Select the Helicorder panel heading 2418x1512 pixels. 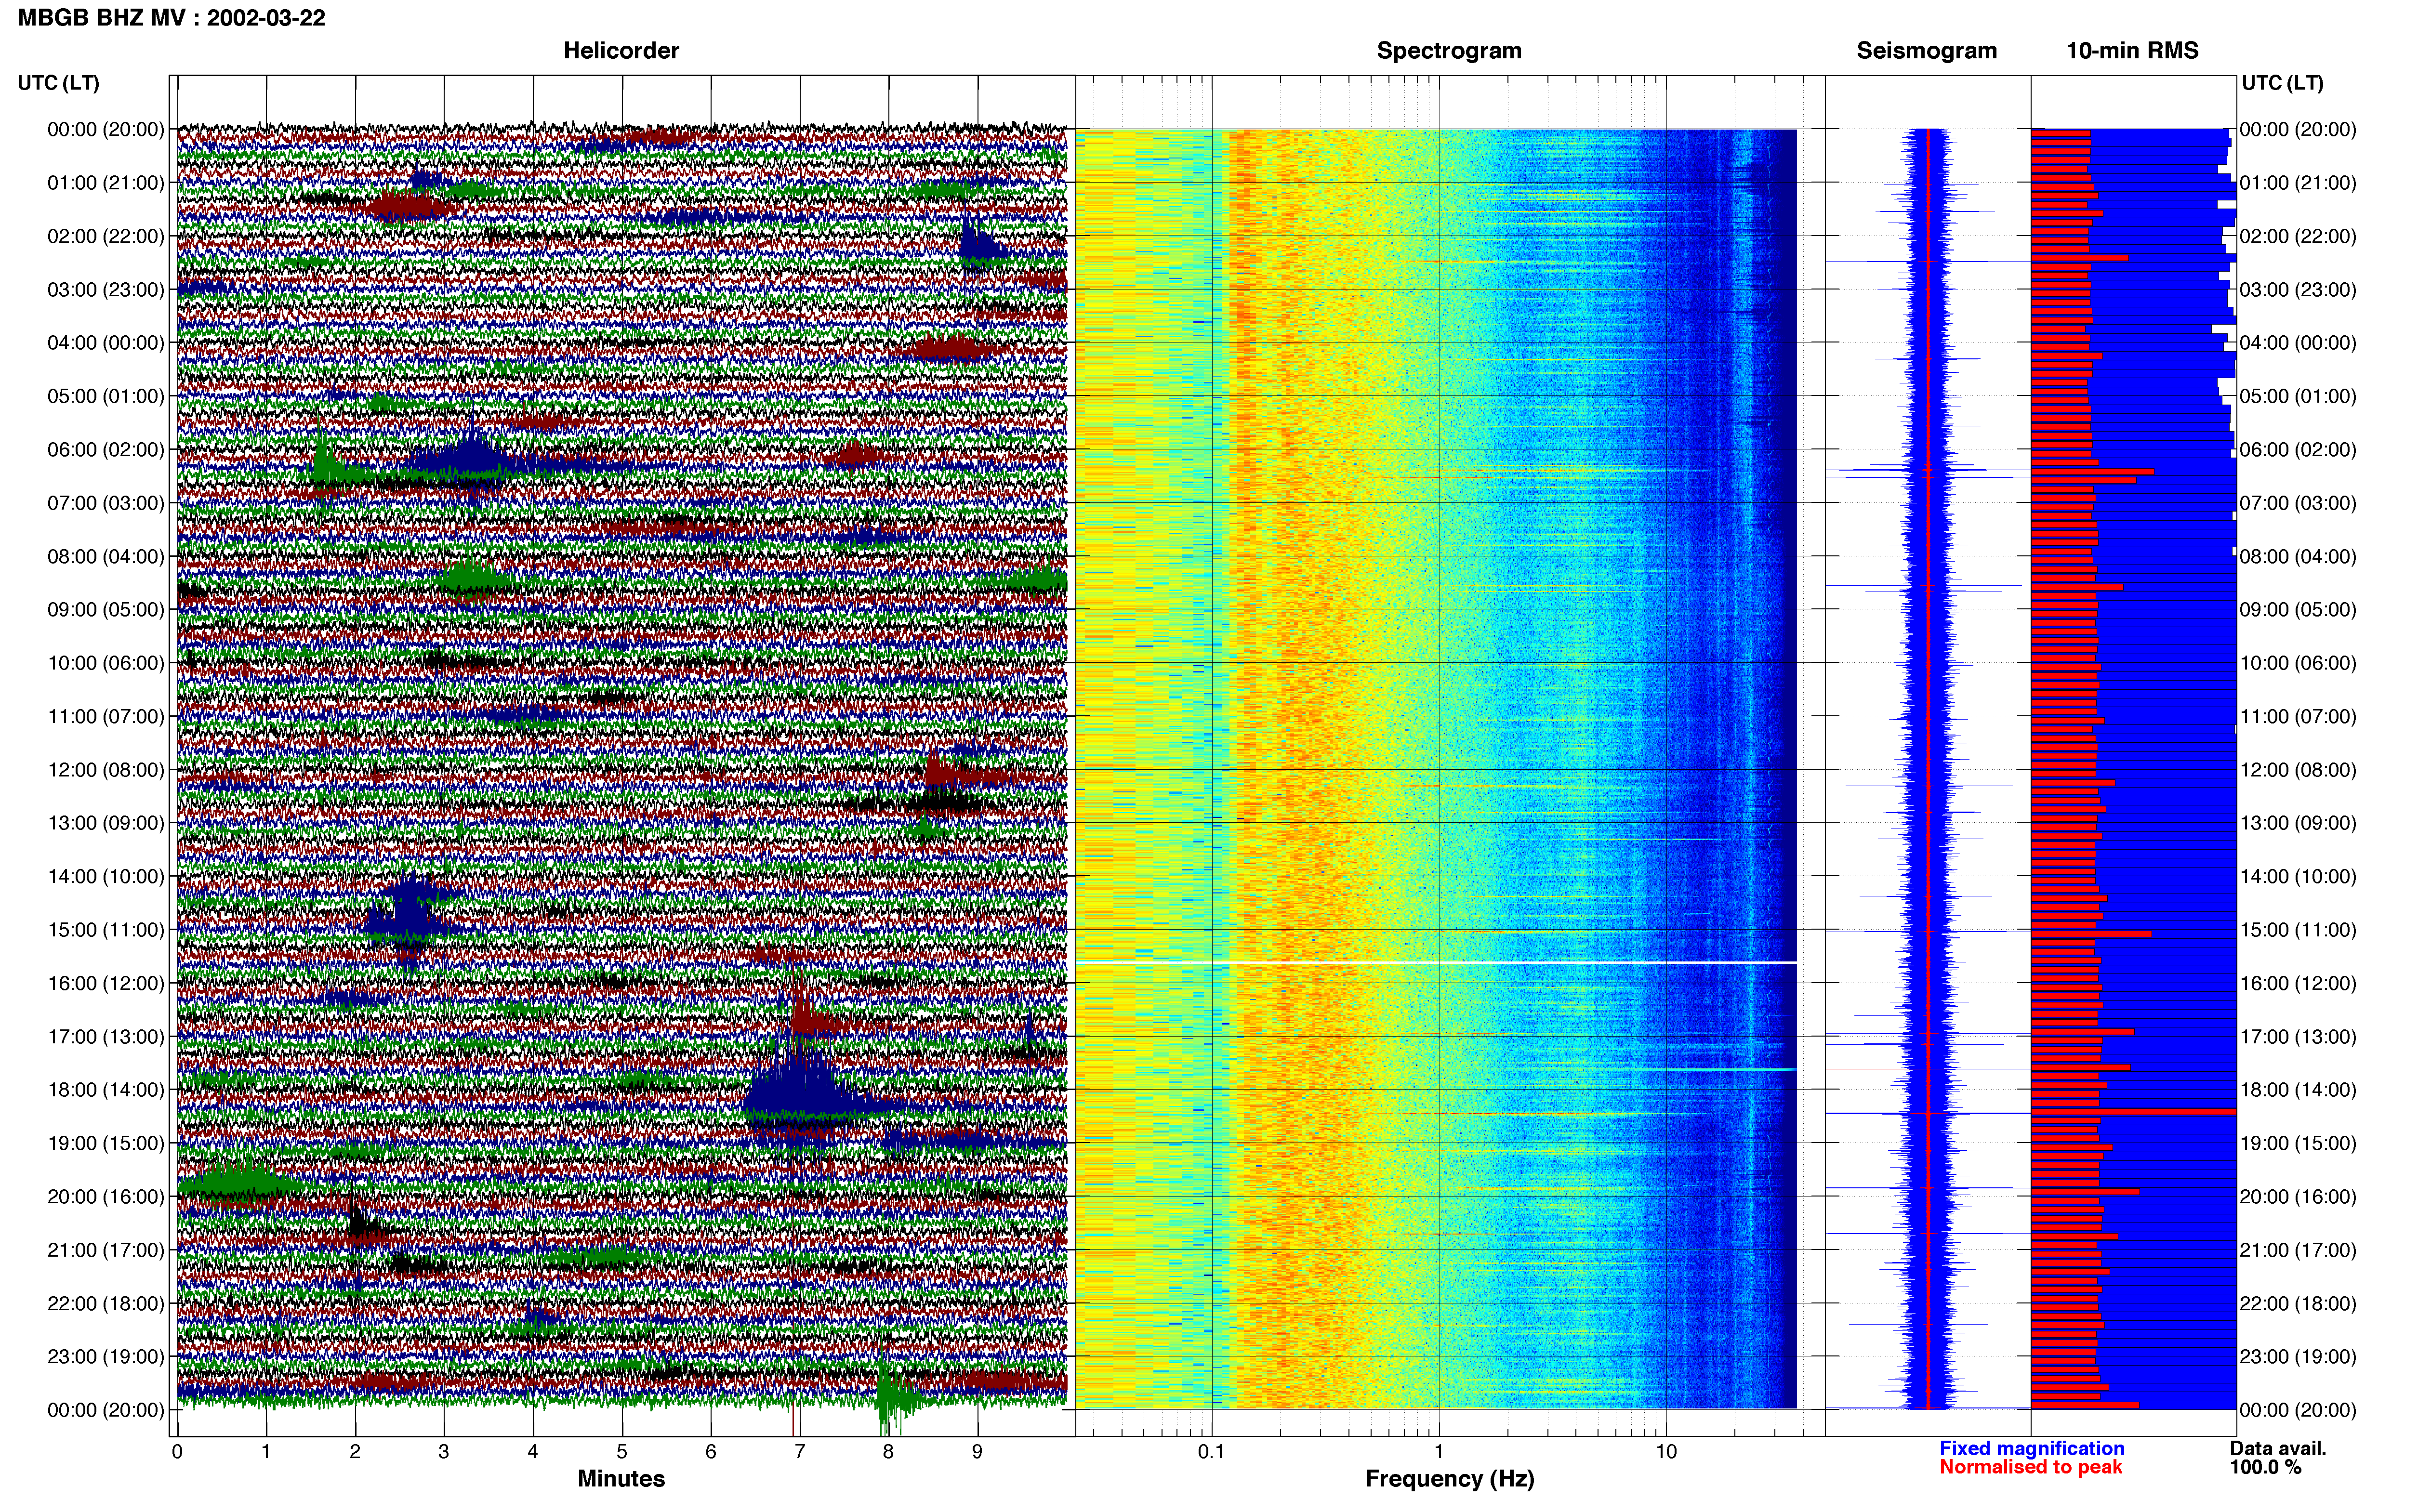[621, 50]
